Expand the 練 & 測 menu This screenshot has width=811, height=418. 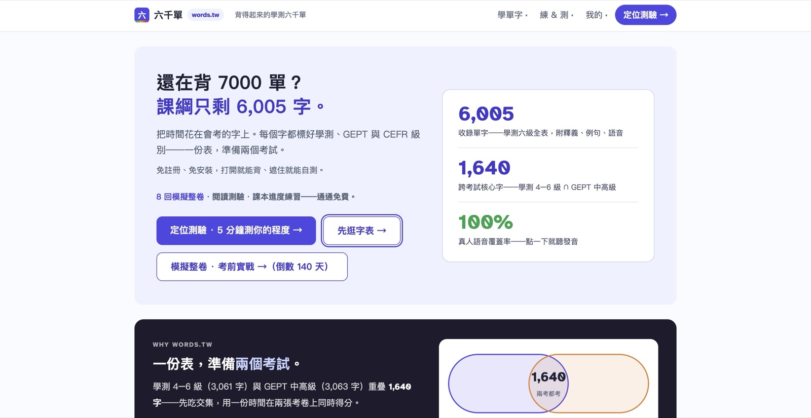click(x=557, y=15)
